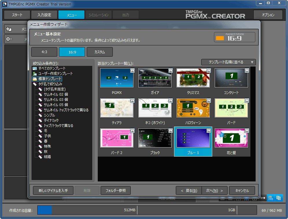Select 標準テンプレート filter
Viewport: 288px width, 219px height.
47,79
